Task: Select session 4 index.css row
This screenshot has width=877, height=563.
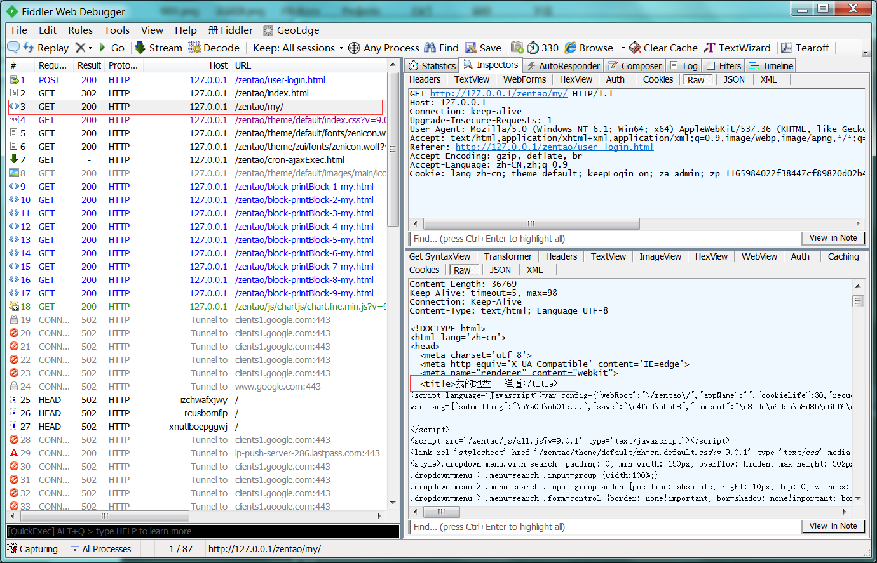Action: (x=196, y=120)
